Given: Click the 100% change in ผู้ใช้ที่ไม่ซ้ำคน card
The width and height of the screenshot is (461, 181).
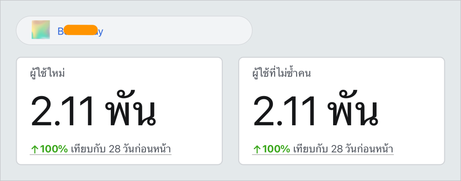Looking at the screenshot, I should click(x=276, y=149).
